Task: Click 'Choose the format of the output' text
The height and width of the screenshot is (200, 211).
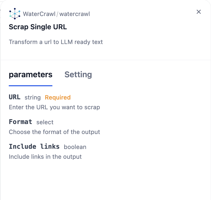Action: click(x=54, y=132)
